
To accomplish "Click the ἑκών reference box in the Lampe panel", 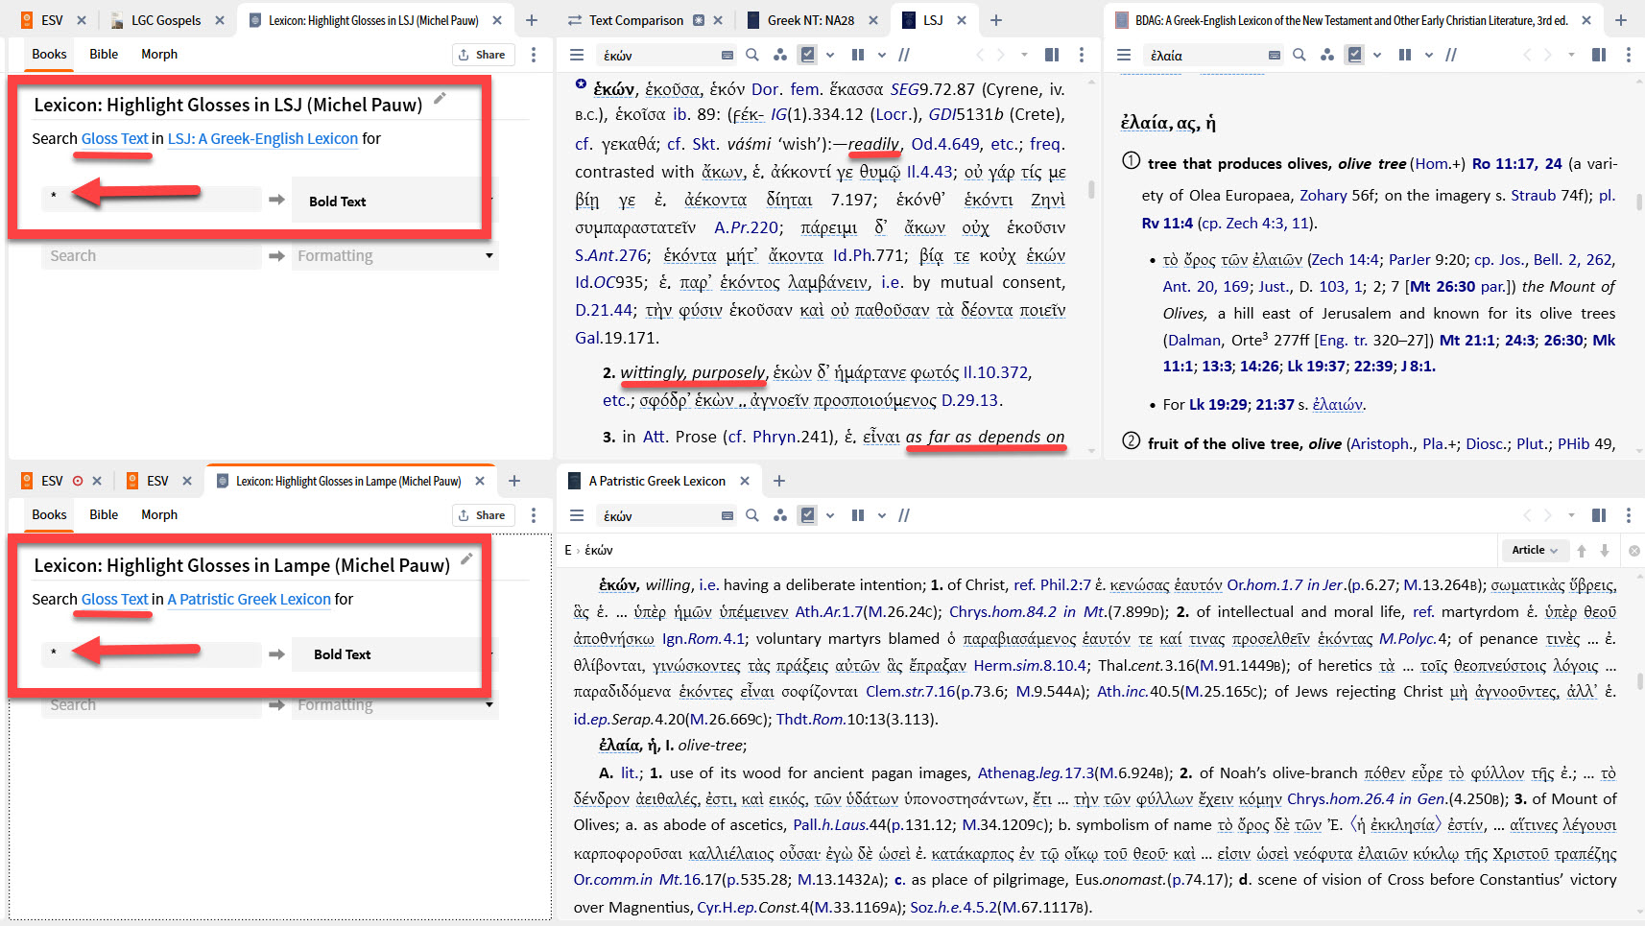I will point(660,515).
